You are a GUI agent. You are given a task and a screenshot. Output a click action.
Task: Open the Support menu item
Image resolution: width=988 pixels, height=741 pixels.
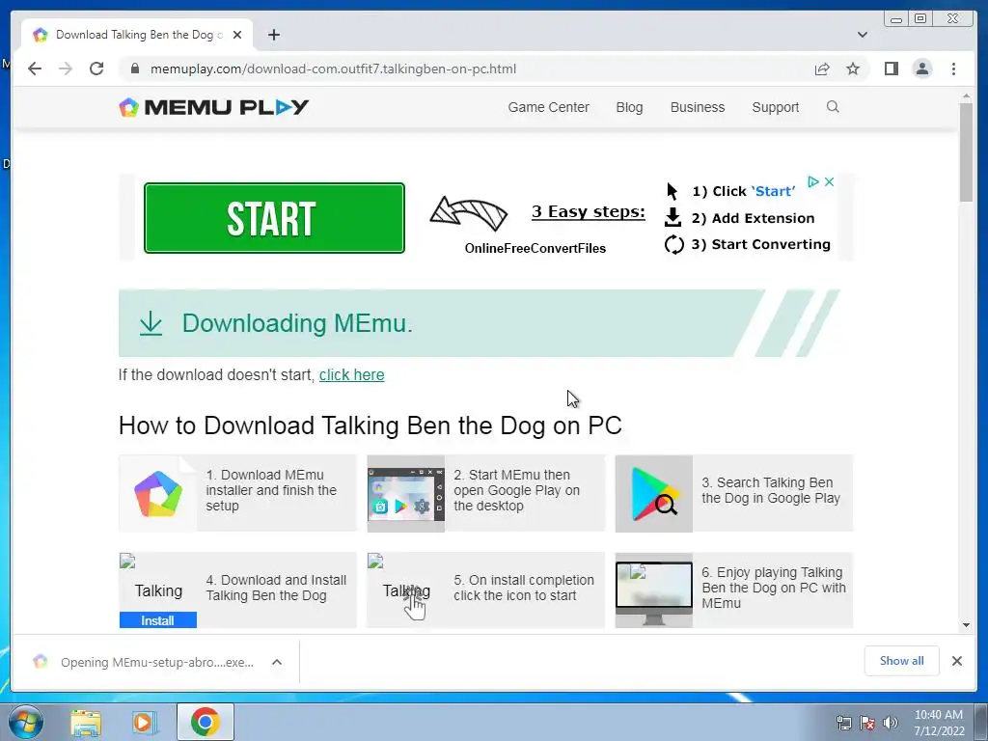coord(775,107)
